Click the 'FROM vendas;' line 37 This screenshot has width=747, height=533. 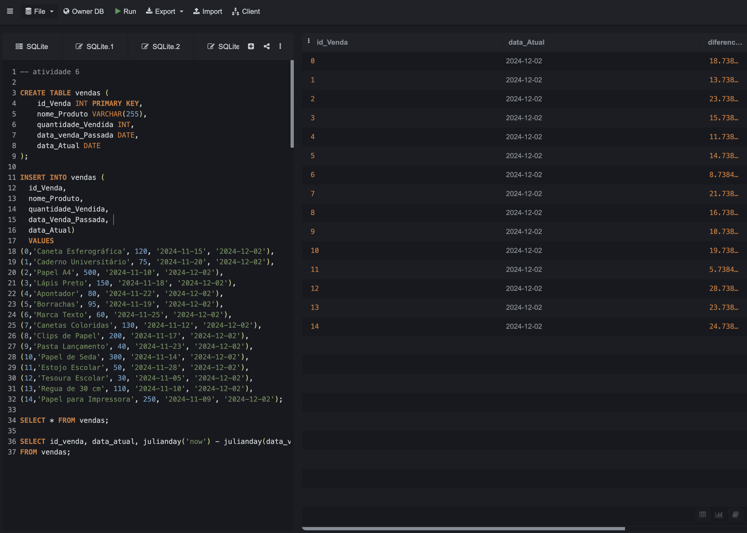tap(45, 452)
